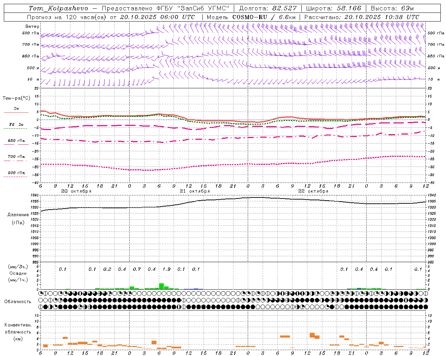
Task: Click the small blue precipitation bar on 21 октября
Action: pyautogui.click(x=196, y=289)
